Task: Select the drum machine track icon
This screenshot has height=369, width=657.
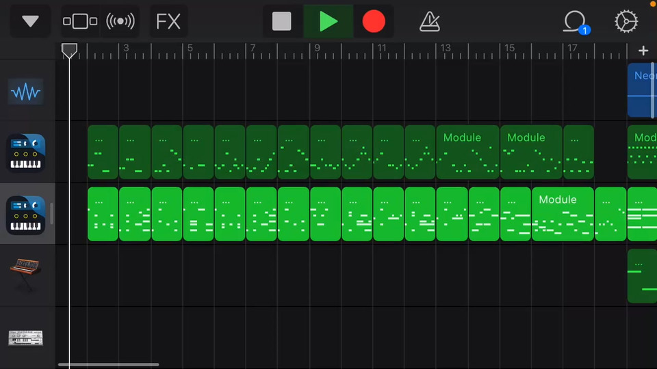Action: (25, 338)
